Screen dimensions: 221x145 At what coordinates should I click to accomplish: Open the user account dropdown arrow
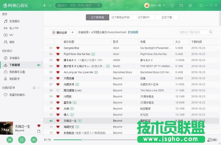coord(164,6)
